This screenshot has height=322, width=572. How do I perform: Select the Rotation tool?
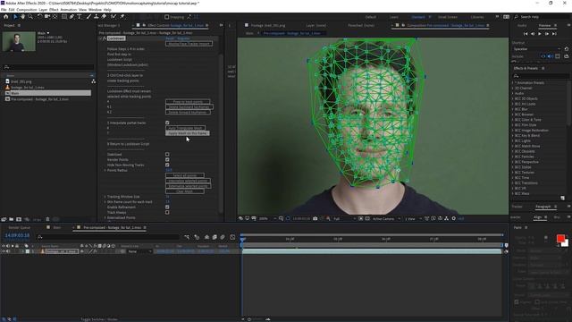click(x=39, y=17)
